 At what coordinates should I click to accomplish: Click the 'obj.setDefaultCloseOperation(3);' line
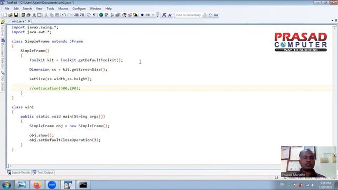tap(65, 140)
